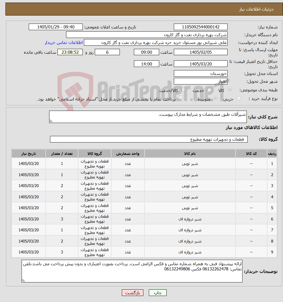Toggle the treasury documents payment checkbox
The image size is (283, 302).
[x=180, y=99]
